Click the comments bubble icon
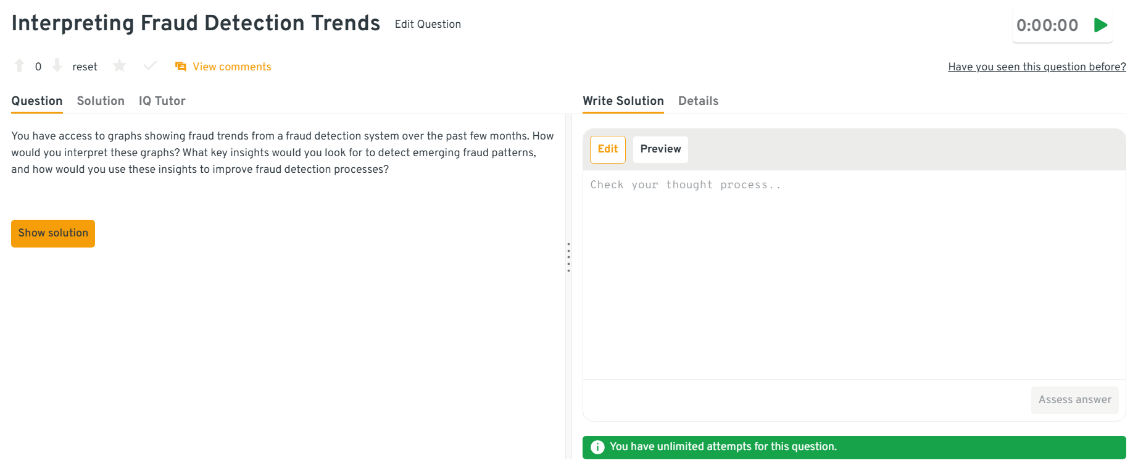This screenshot has width=1146, height=471. pyautogui.click(x=181, y=67)
